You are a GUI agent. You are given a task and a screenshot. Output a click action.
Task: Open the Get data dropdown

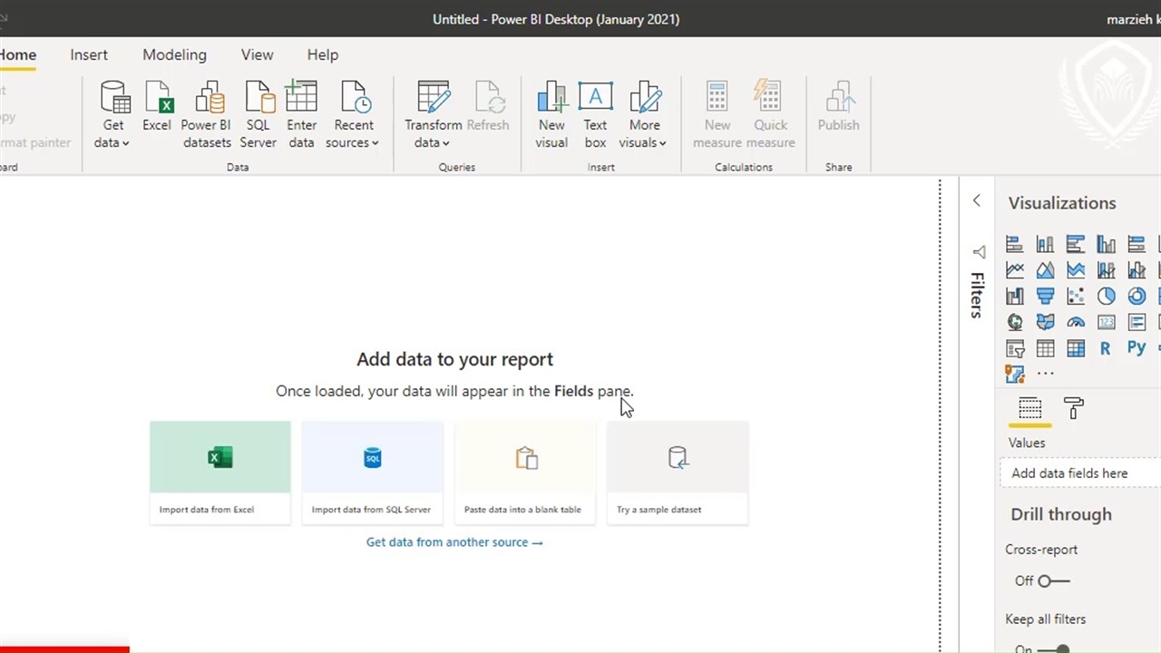(x=112, y=142)
